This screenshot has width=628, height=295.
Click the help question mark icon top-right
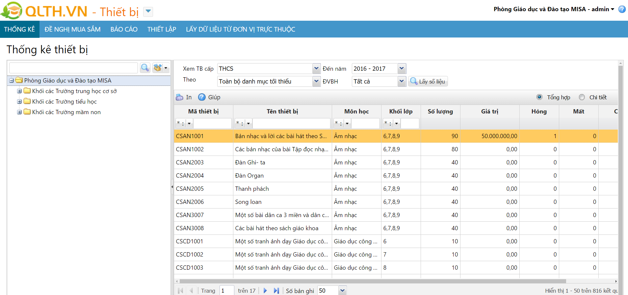coord(622,9)
